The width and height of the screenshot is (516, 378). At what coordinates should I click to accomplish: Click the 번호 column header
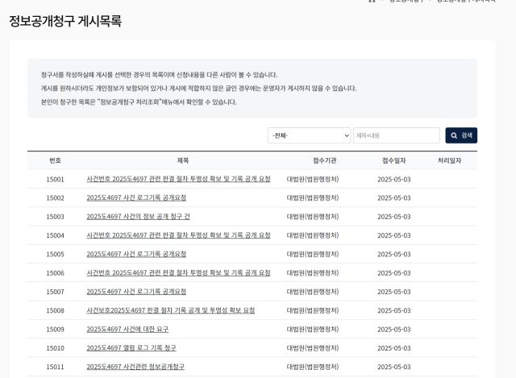coord(55,160)
